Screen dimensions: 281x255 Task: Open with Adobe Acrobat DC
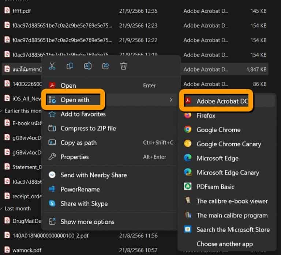pyautogui.click(x=227, y=101)
